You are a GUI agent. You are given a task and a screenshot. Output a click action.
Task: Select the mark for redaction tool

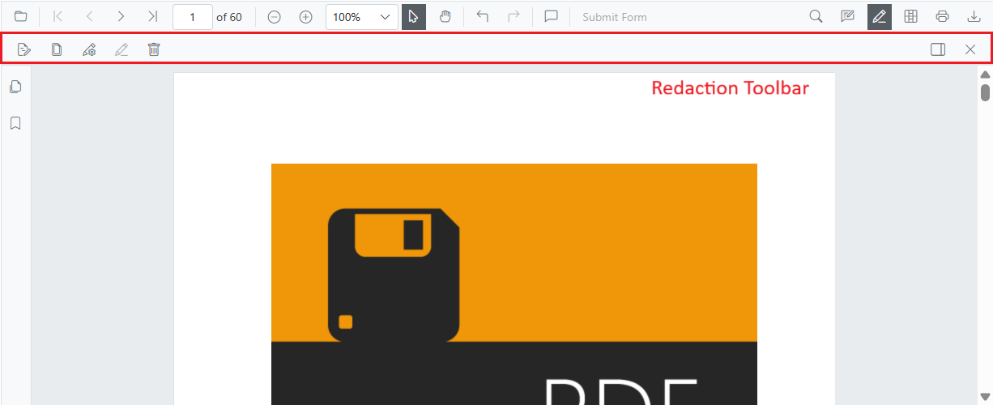(x=24, y=49)
